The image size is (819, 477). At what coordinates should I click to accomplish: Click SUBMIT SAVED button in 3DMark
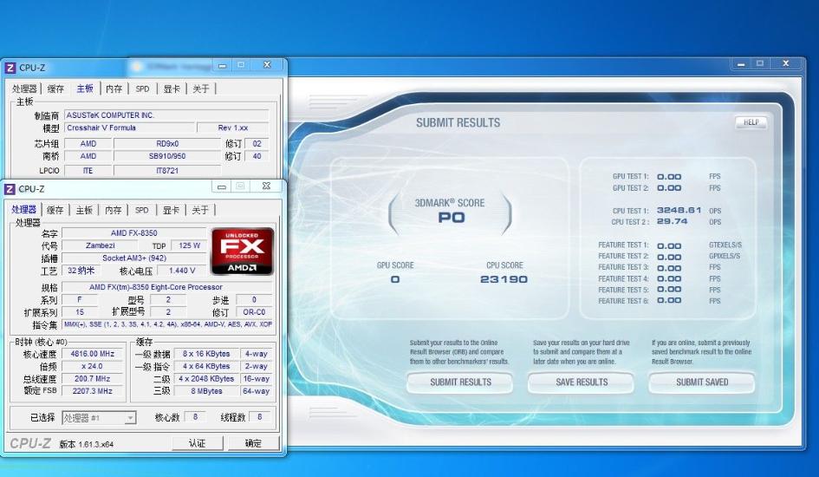(x=702, y=382)
